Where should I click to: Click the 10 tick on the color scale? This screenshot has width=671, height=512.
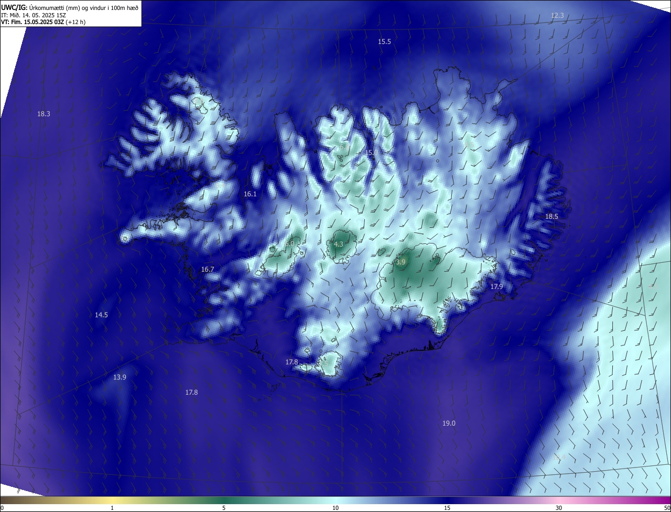[x=335, y=508]
